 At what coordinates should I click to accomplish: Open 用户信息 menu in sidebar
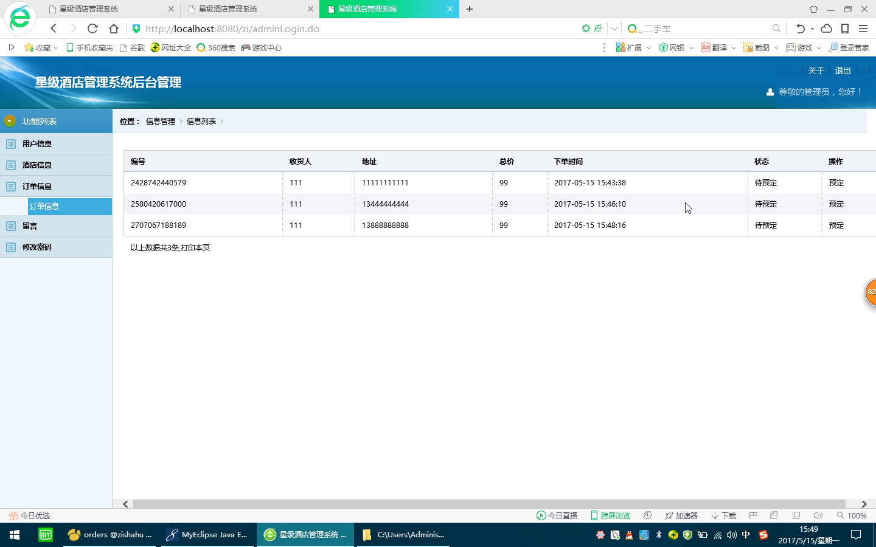point(56,143)
